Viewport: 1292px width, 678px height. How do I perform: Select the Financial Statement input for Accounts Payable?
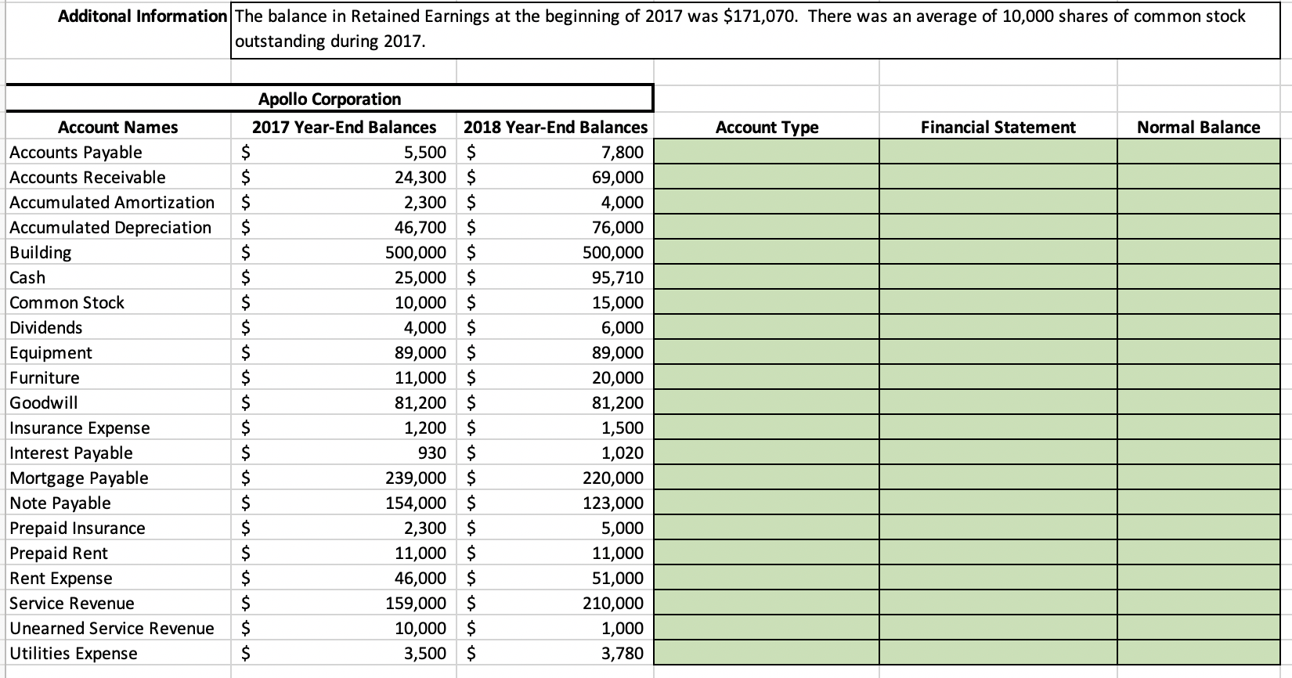coord(998,152)
